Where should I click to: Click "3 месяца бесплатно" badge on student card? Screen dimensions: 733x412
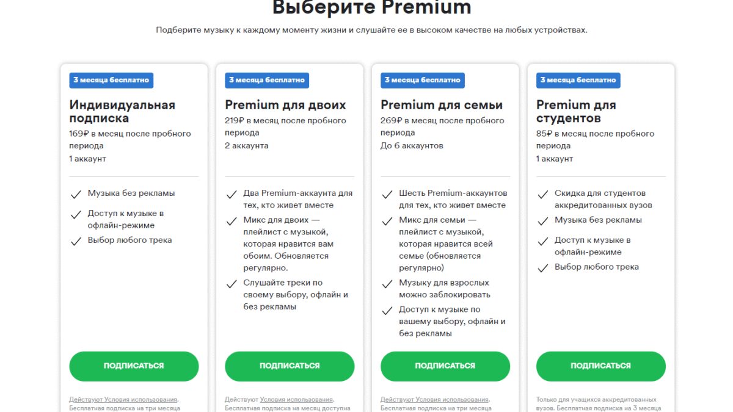click(x=578, y=79)
